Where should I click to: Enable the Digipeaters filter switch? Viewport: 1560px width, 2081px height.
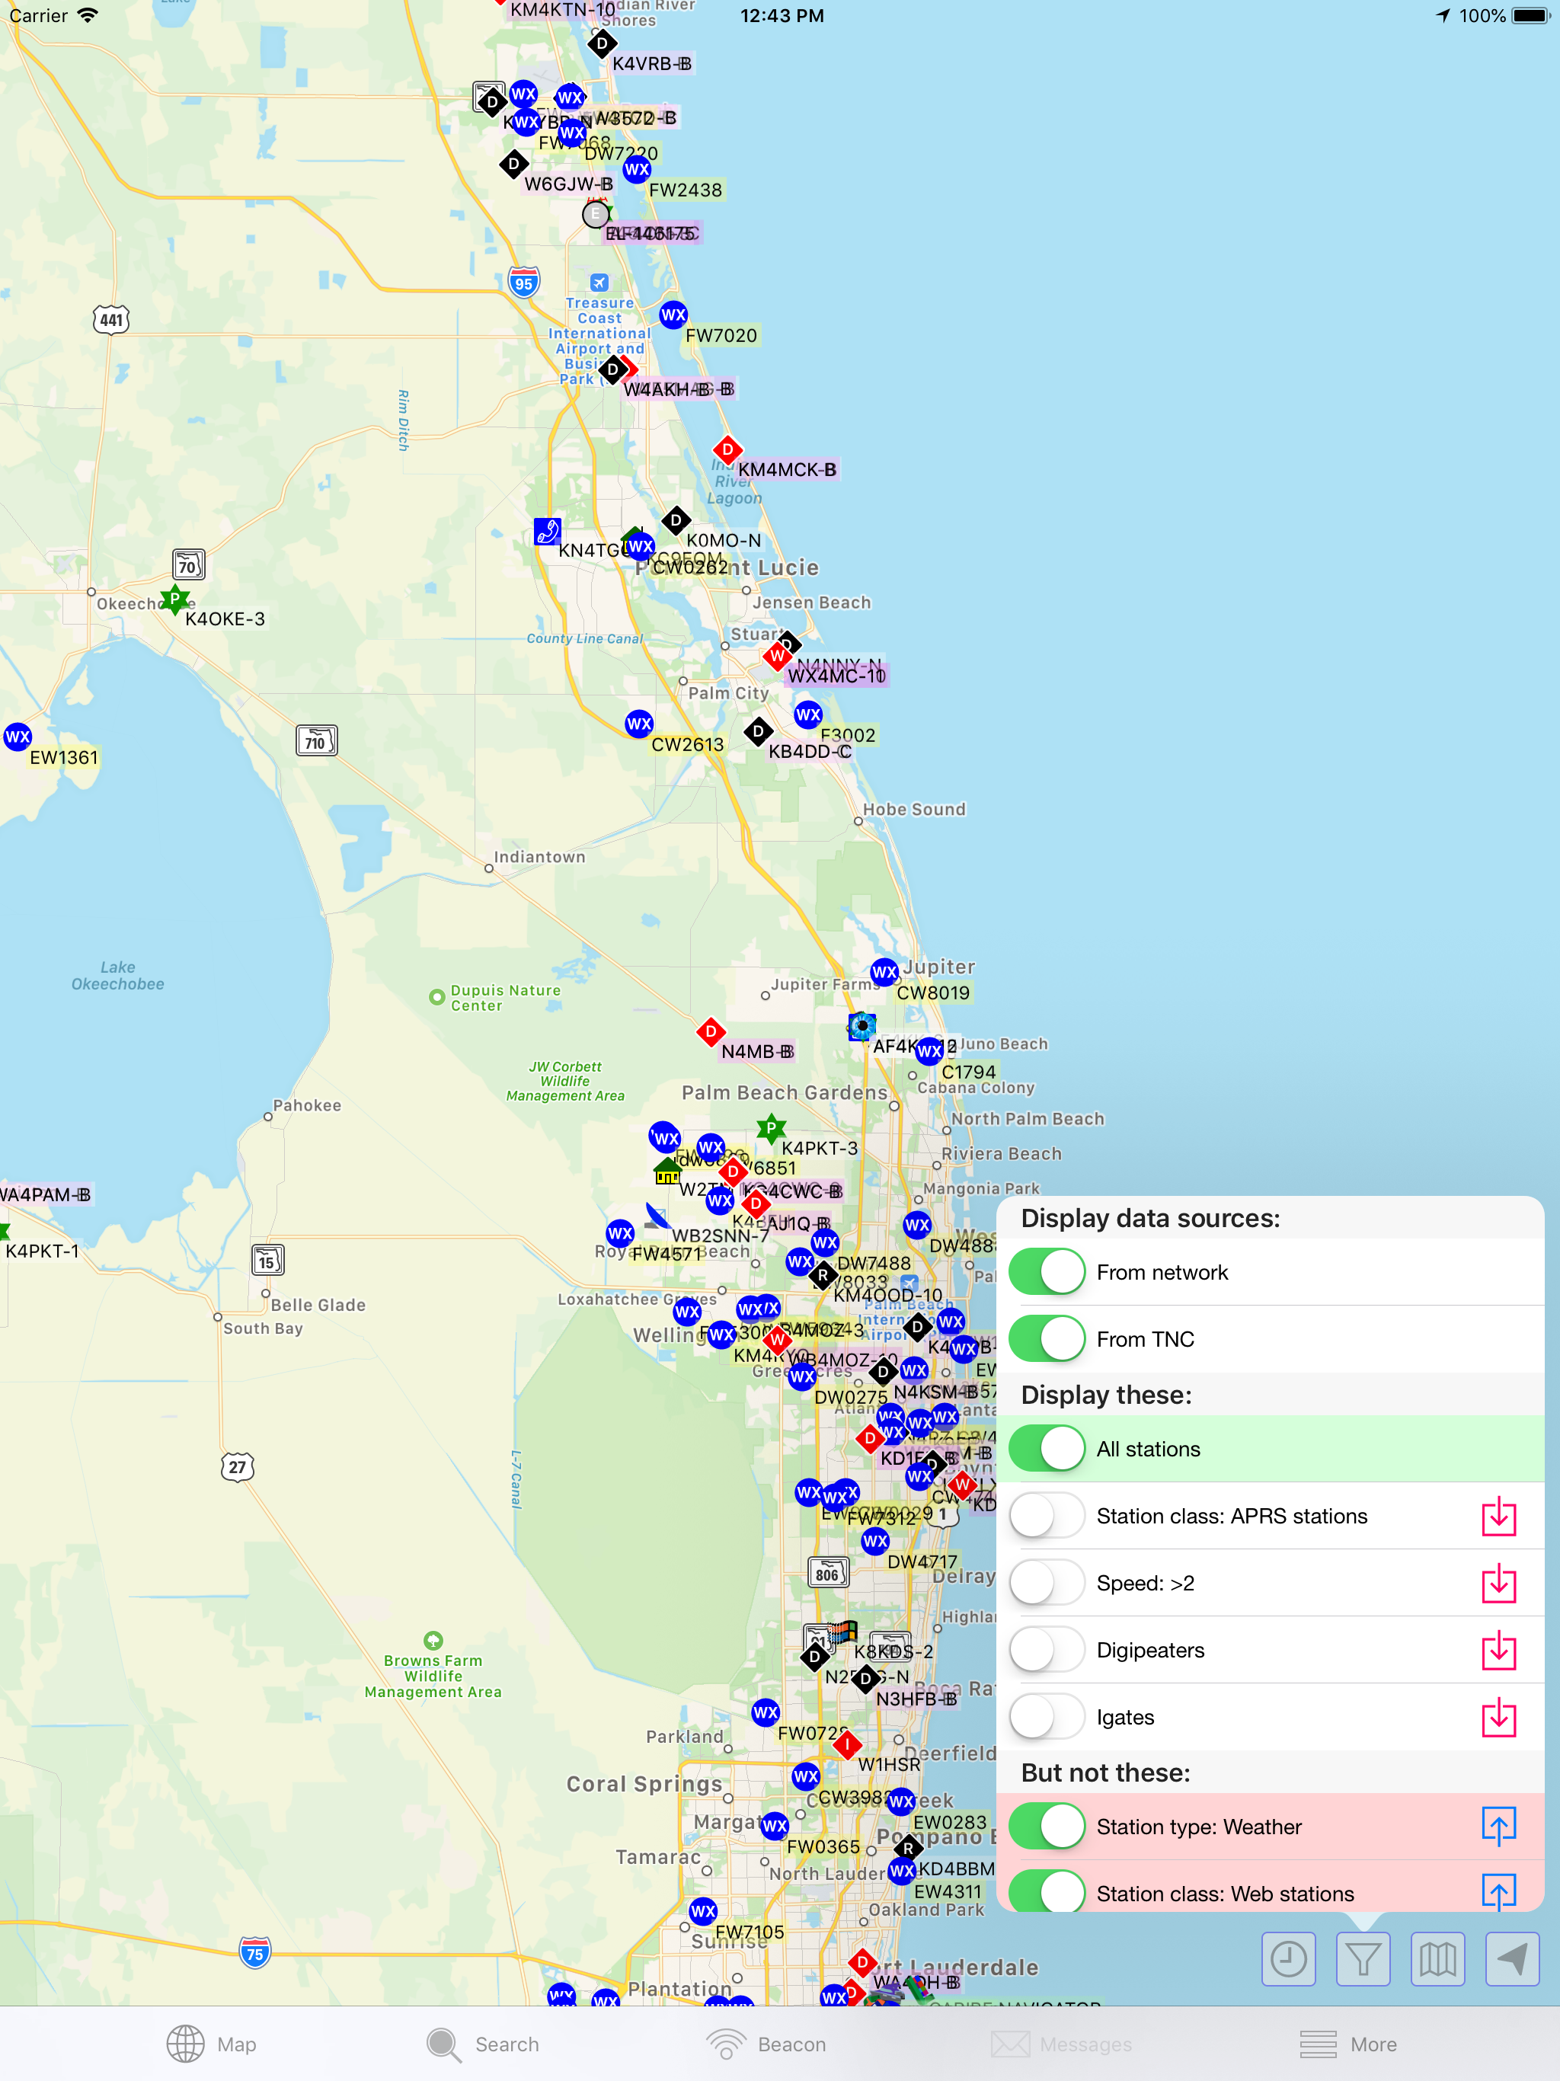click(x=1047, y=1650)
